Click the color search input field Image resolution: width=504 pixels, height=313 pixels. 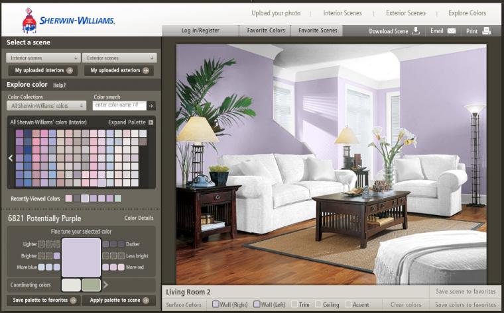point(119,105)
